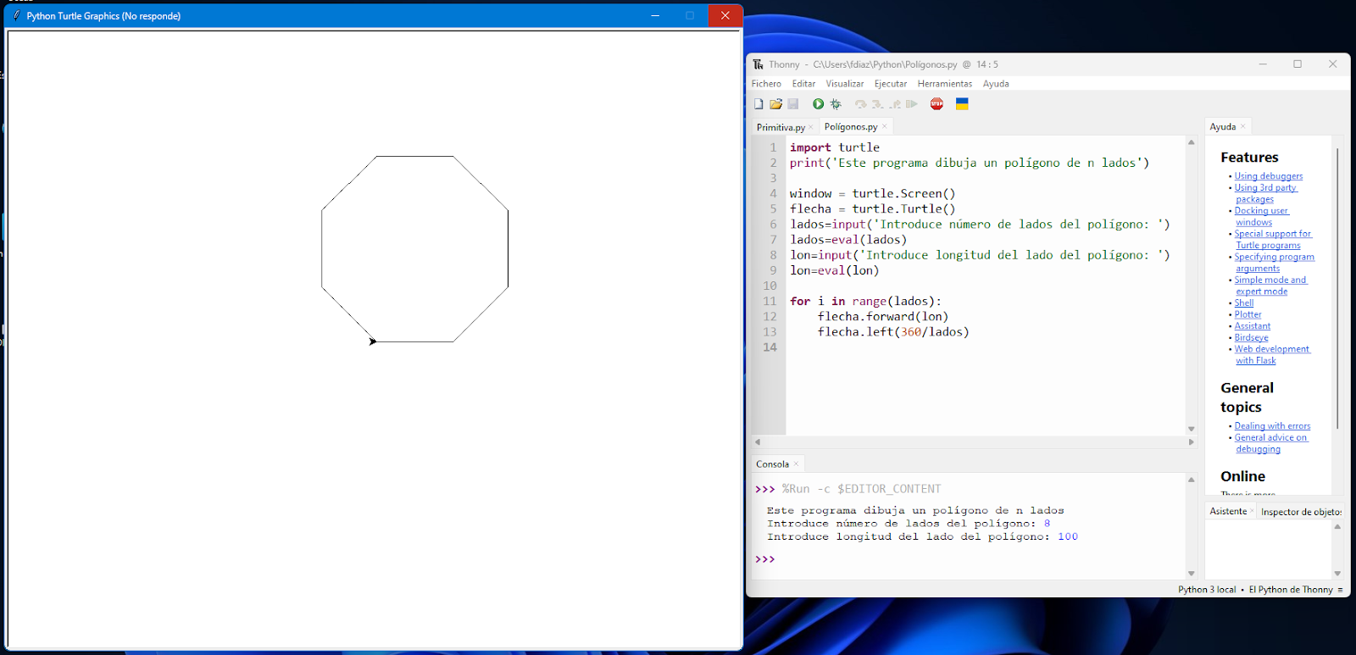This screenshot has width=1356, height=655.
Task: Click the console output value '100'
Action: 1068,536
